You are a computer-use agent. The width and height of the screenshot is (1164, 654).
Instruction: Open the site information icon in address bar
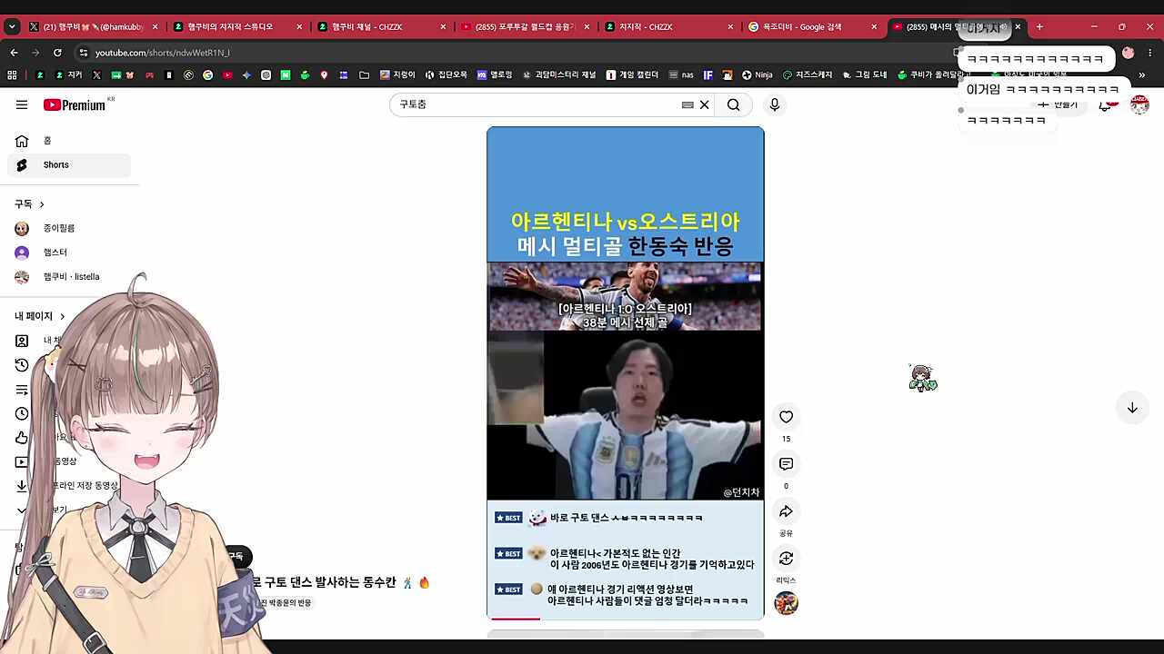tap(84, 53)
